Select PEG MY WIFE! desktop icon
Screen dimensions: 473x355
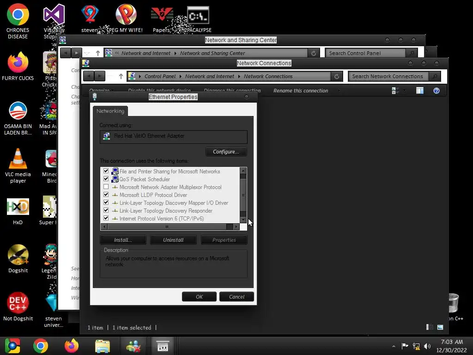pos(126,18)
